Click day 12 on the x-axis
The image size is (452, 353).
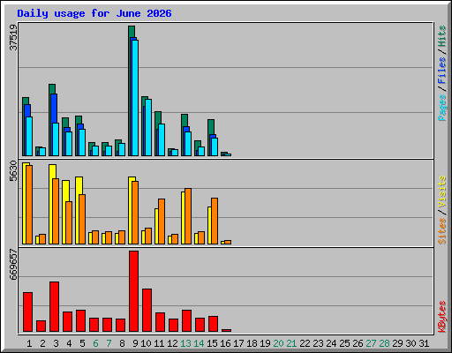[x=172, y=343]
